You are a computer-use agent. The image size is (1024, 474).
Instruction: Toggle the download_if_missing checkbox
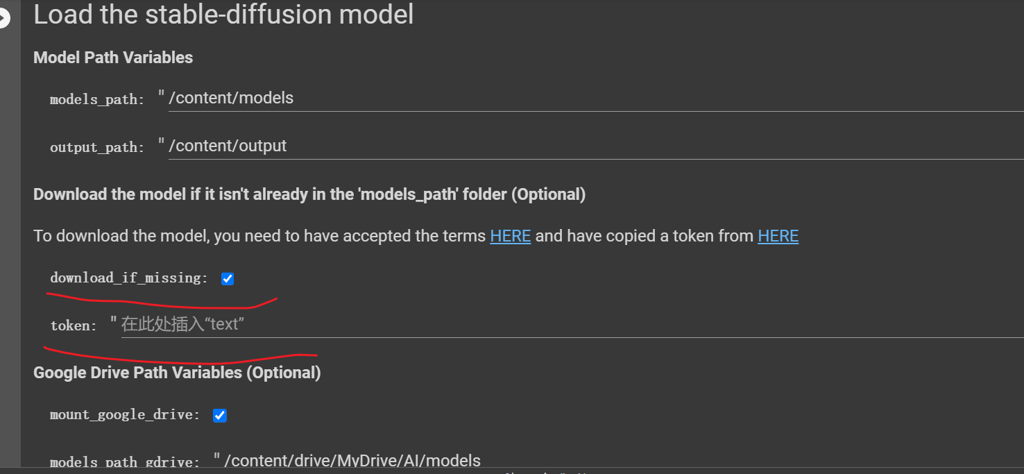(228, 279)
